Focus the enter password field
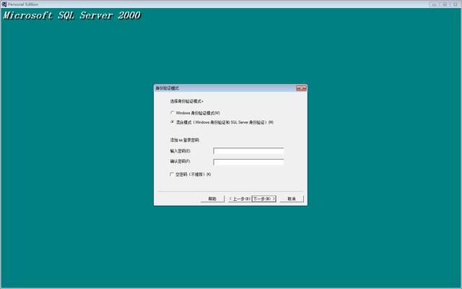The width and height of the screenshot is (462, 289). 248,151
